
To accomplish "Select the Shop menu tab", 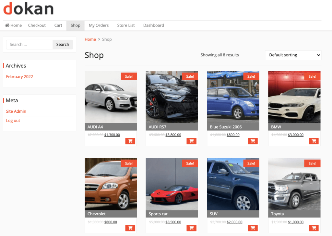I will pos(75,26).
